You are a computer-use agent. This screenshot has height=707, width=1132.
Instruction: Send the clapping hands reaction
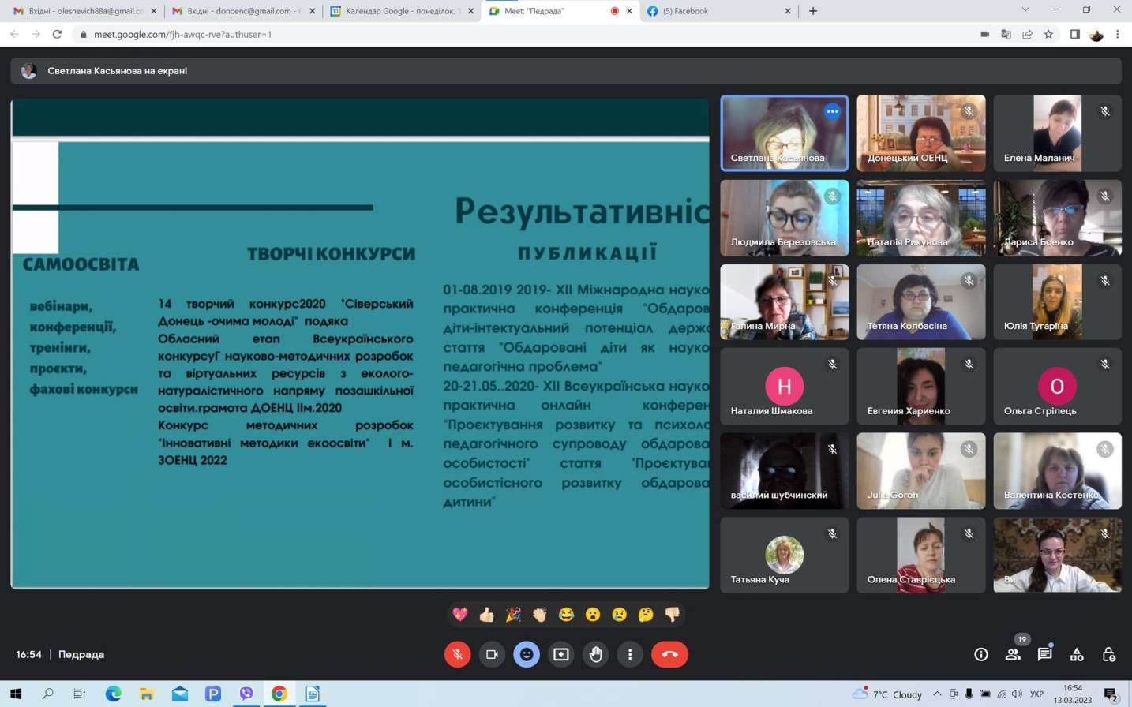(540, 614)
